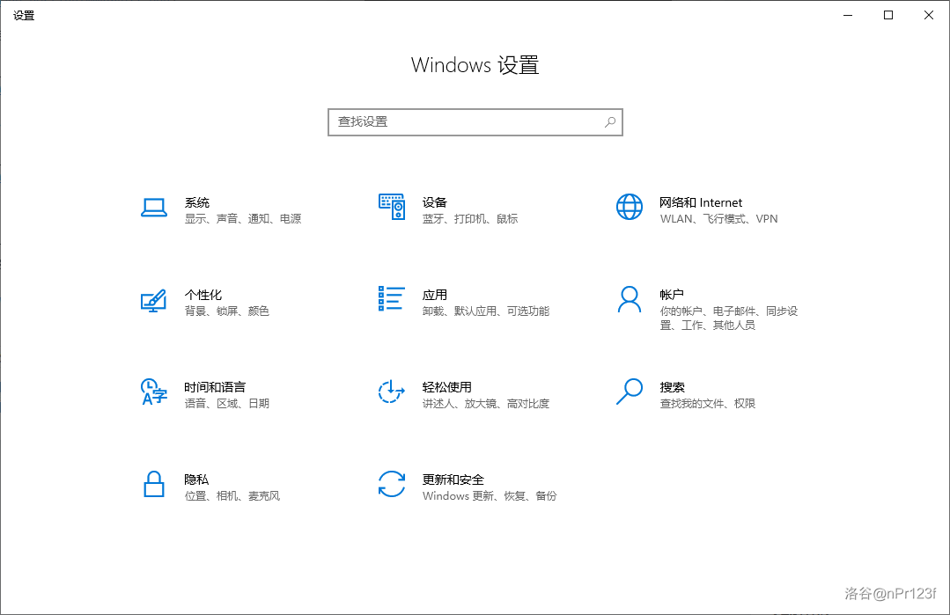Open 应用 via its title text
Image resolution: width=950 pixels, height=615 pixels.
435,295
